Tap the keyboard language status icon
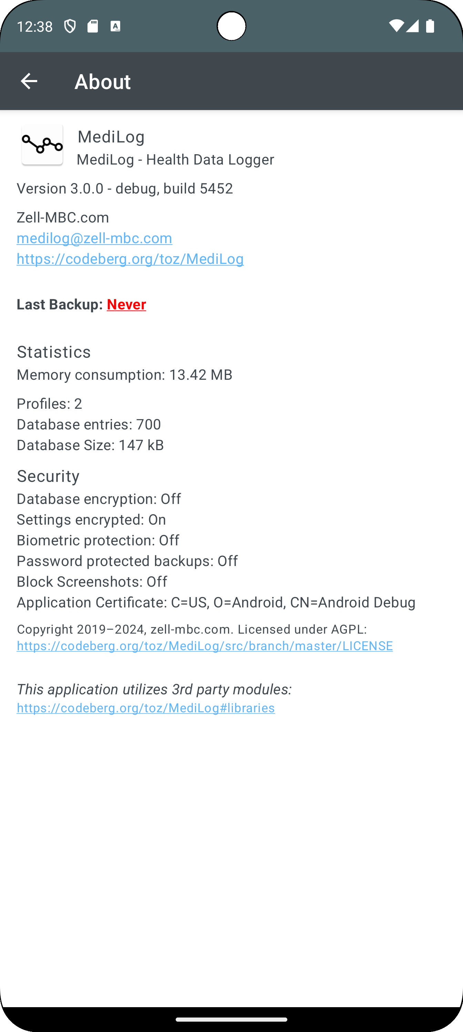This screenshot has height=1032, width=463. [x=116, y=27]
